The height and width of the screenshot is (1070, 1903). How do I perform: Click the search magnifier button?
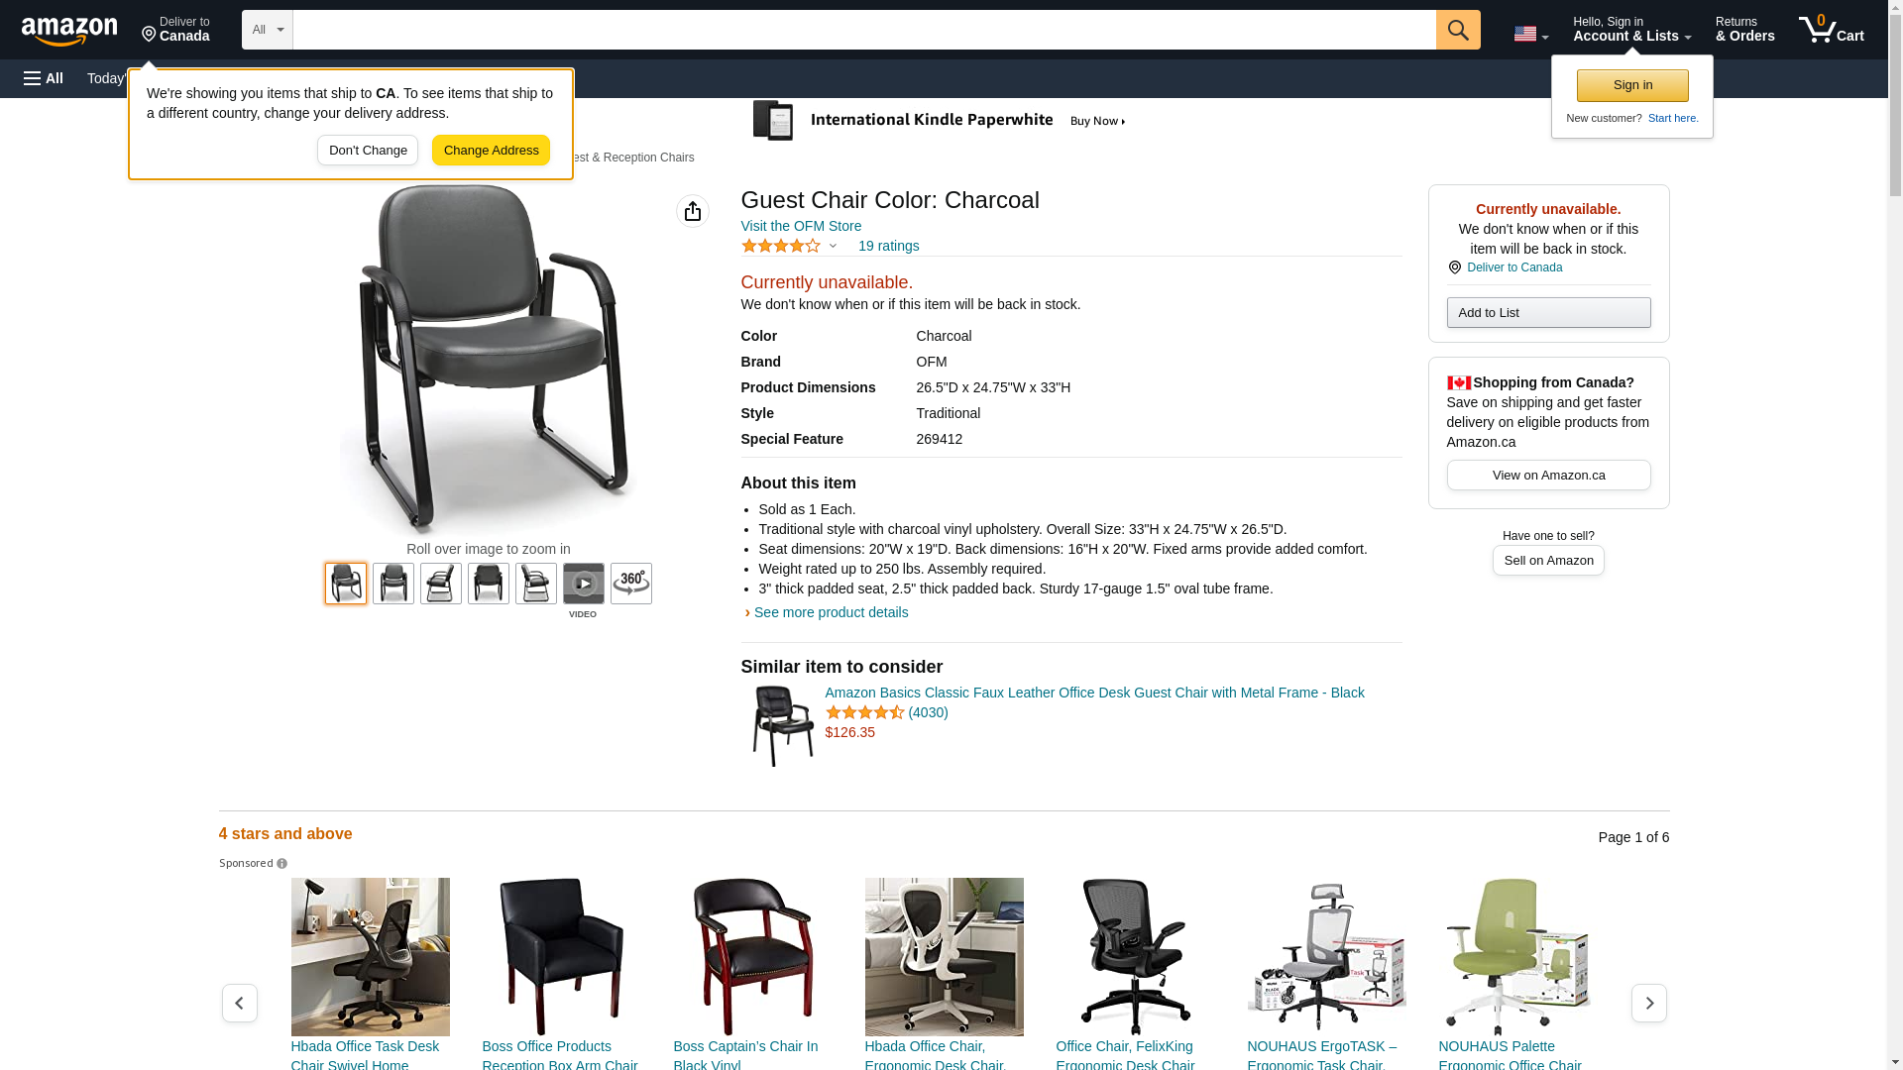tap(1458, 30)
